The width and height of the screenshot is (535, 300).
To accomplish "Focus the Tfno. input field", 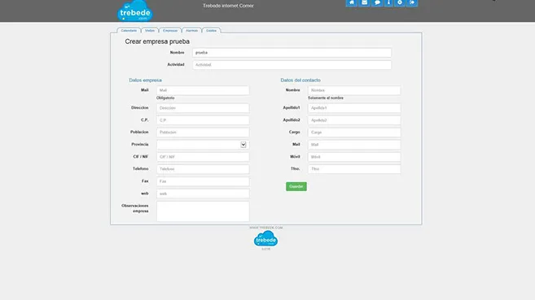I will click(x=354, y=169).
